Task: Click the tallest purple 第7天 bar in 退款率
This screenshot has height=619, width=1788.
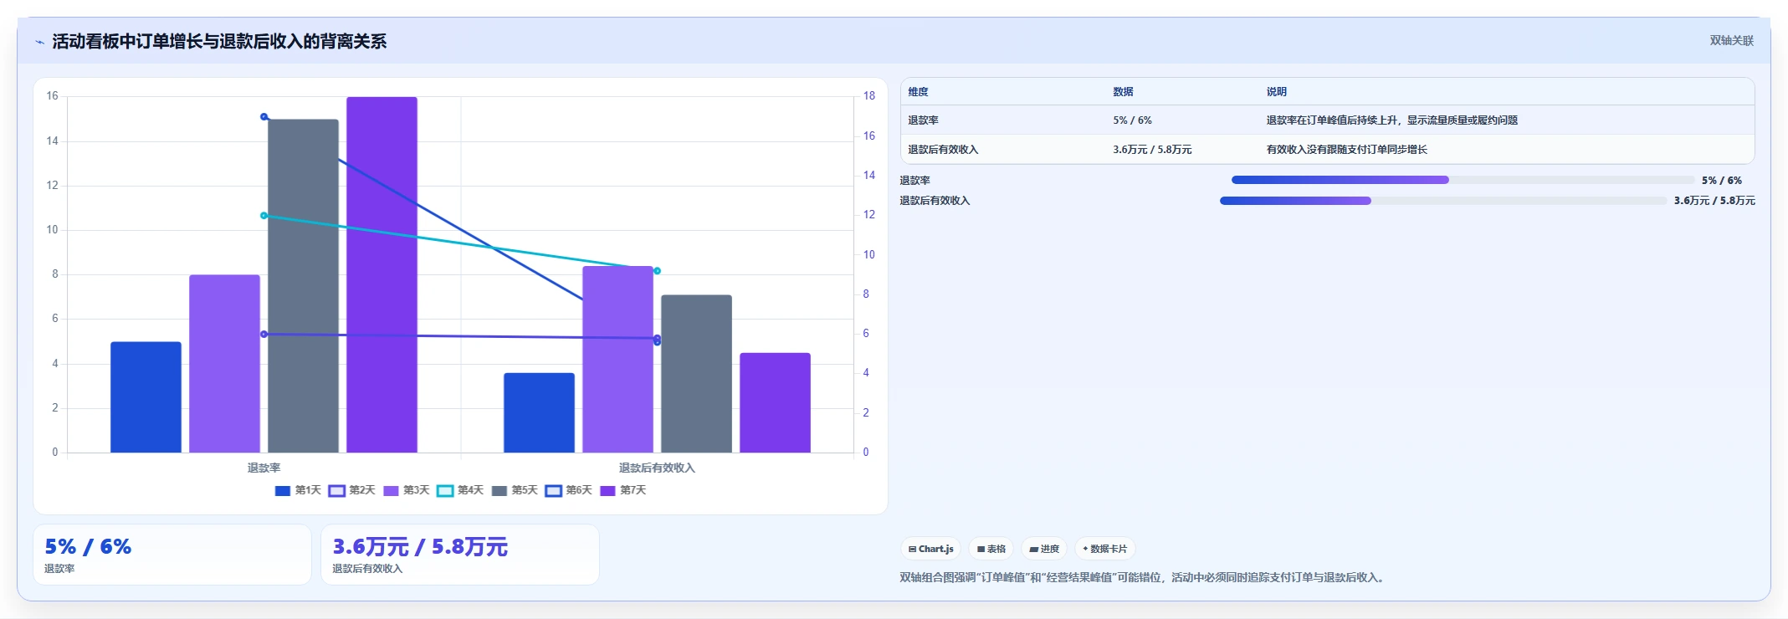Action: (382, 274)
